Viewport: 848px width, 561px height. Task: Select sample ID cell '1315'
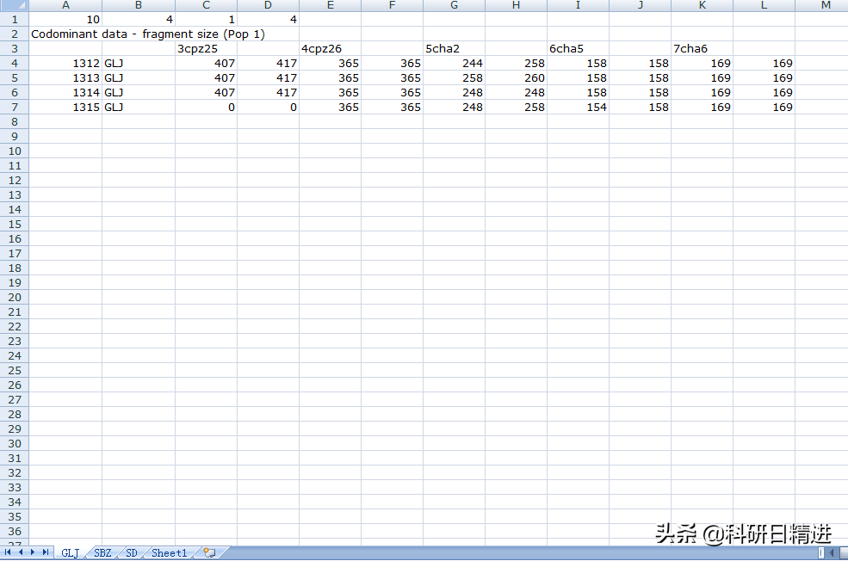coord(65,107)
